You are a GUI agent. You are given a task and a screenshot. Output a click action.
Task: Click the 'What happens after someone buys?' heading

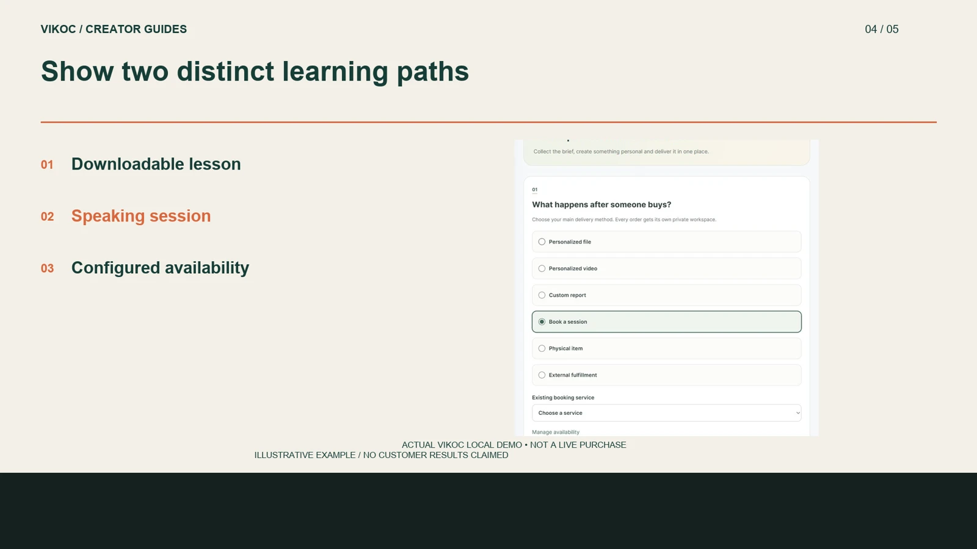click(x=601, y=204)
